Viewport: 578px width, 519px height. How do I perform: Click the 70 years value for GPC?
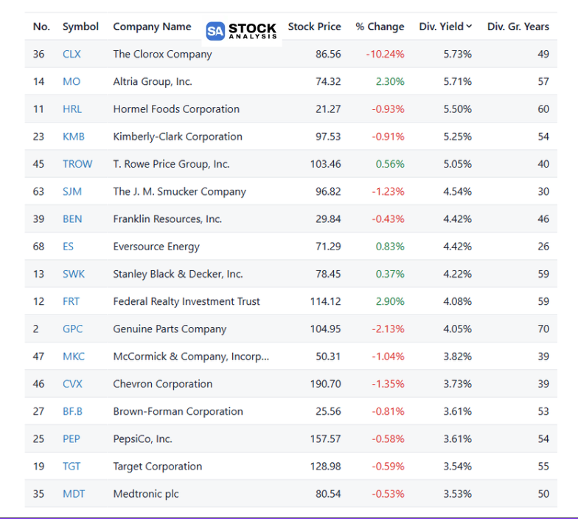coord(543,329)
